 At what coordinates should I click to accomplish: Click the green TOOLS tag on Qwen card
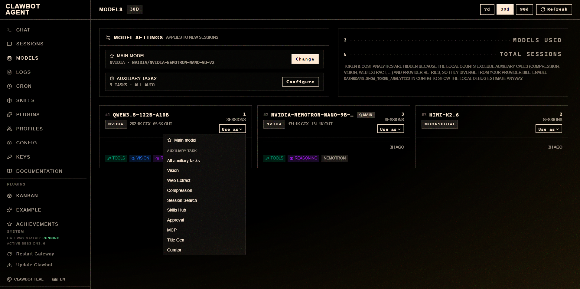[116, 158]
